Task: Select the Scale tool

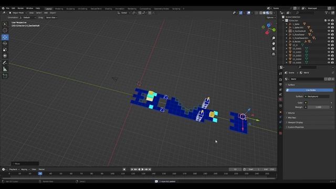Action: (5, 50)
